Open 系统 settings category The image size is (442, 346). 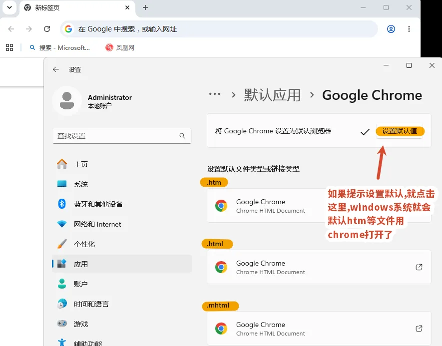click(122, 184)
